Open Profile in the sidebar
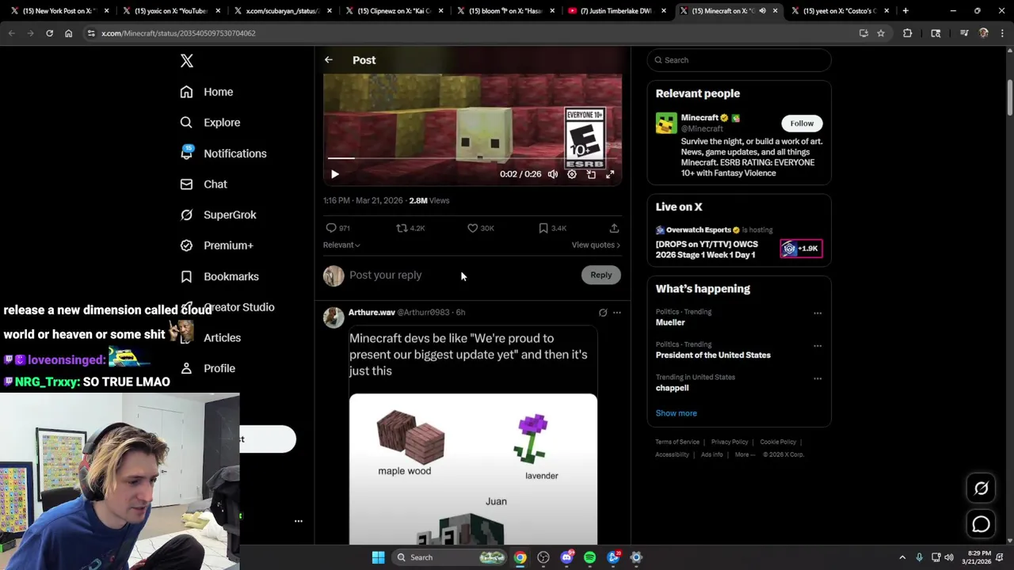Viewport: 1014px width, 570px height. (208, 368)
